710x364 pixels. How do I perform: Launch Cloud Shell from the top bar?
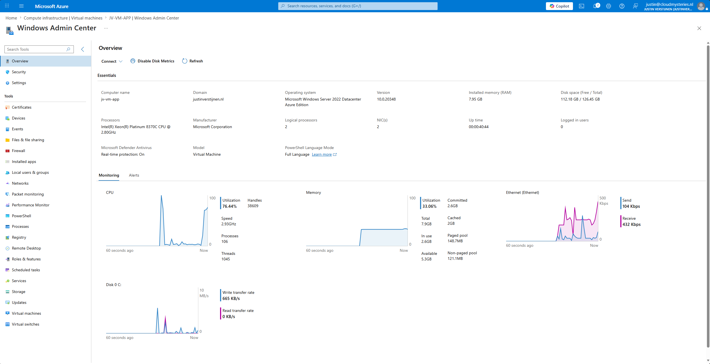[582, 6]
